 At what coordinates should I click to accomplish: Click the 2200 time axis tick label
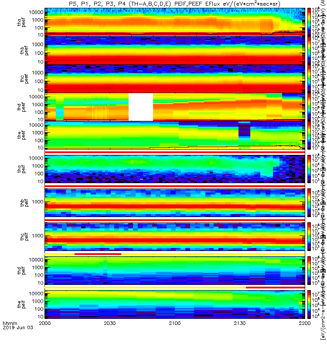point(304,323)
